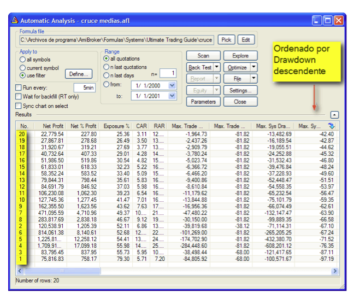The image size is (354, 298).
Task: Sort by the 'Exposure %' column header
Action: coord(116,126)
